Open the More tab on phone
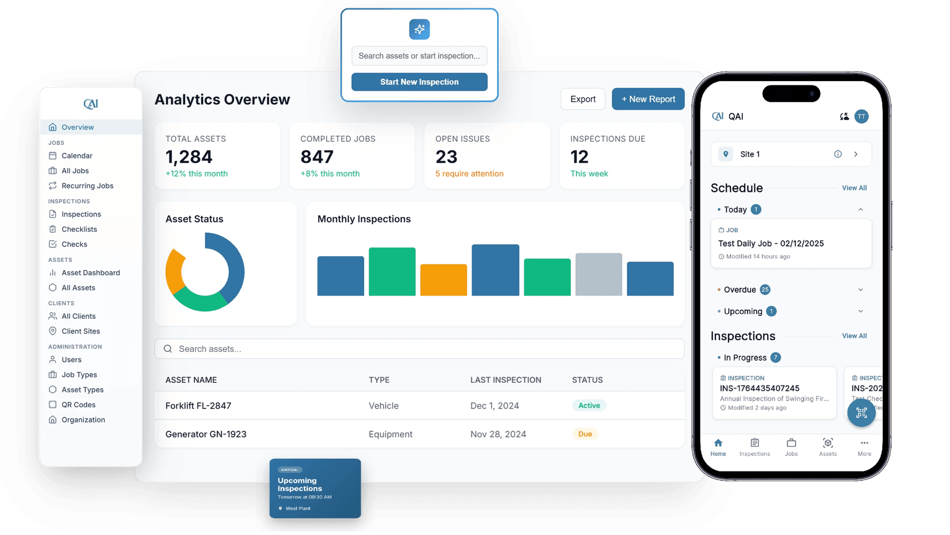The height and width of the screenshot is (535, 950). click(864, 447)
